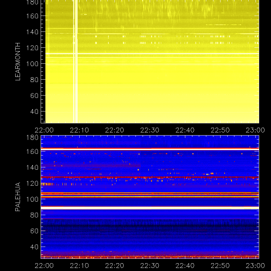Select the 22:20 label under the Learmonth plot
Screen dimensions: 271x271
(114, 130)
